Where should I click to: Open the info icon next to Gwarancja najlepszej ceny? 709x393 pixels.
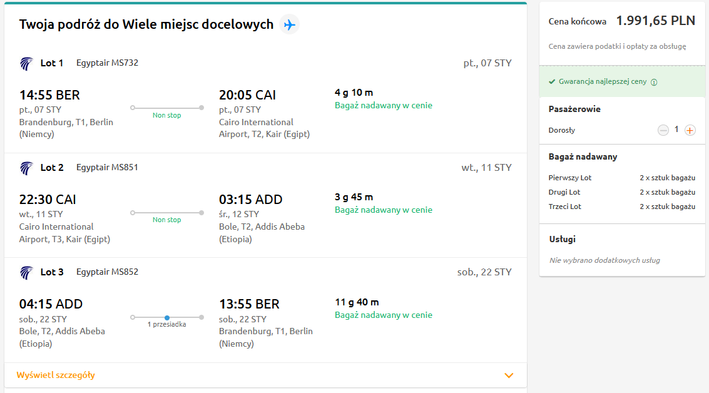click(x=654, y=82)
